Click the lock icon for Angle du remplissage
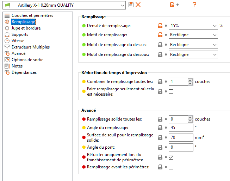230x181 pixels. pos(160,128)
